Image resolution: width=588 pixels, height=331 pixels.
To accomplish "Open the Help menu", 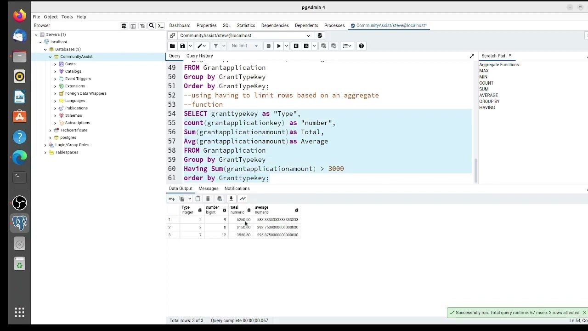I will (x=81, y=17).
